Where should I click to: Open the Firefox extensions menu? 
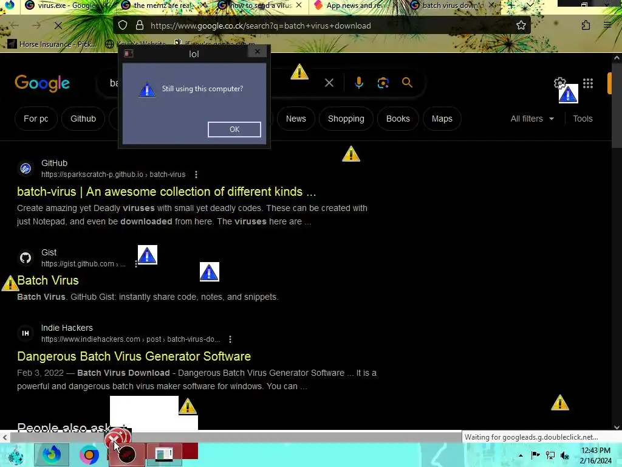pos(586,26)
